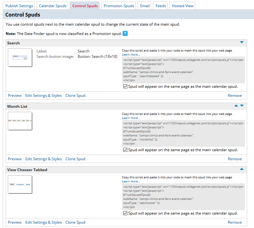Click the Search spud embed script box

tap(183, 70)
